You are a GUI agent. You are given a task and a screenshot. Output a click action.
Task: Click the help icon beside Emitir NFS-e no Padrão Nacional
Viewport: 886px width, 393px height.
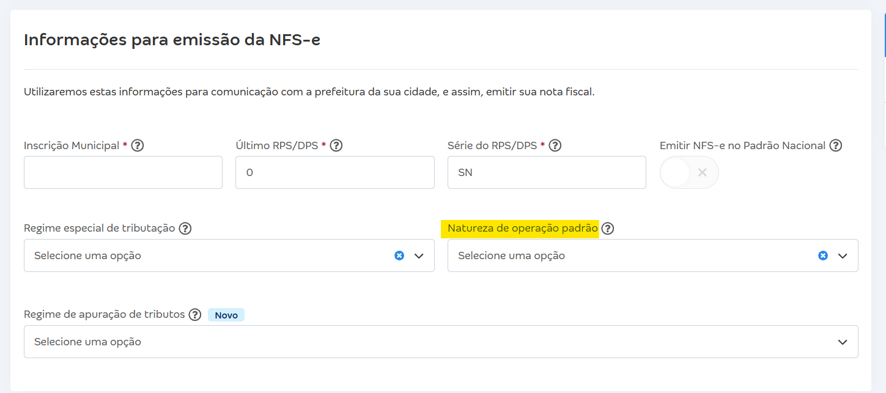click(836, 145)
